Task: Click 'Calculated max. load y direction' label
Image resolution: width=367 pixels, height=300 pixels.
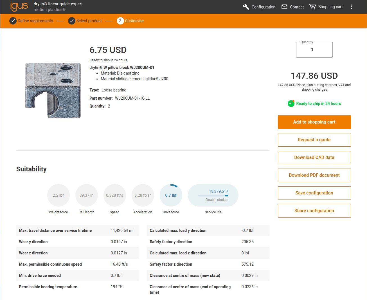Action: pyautogui.click(x=178, y=230)
